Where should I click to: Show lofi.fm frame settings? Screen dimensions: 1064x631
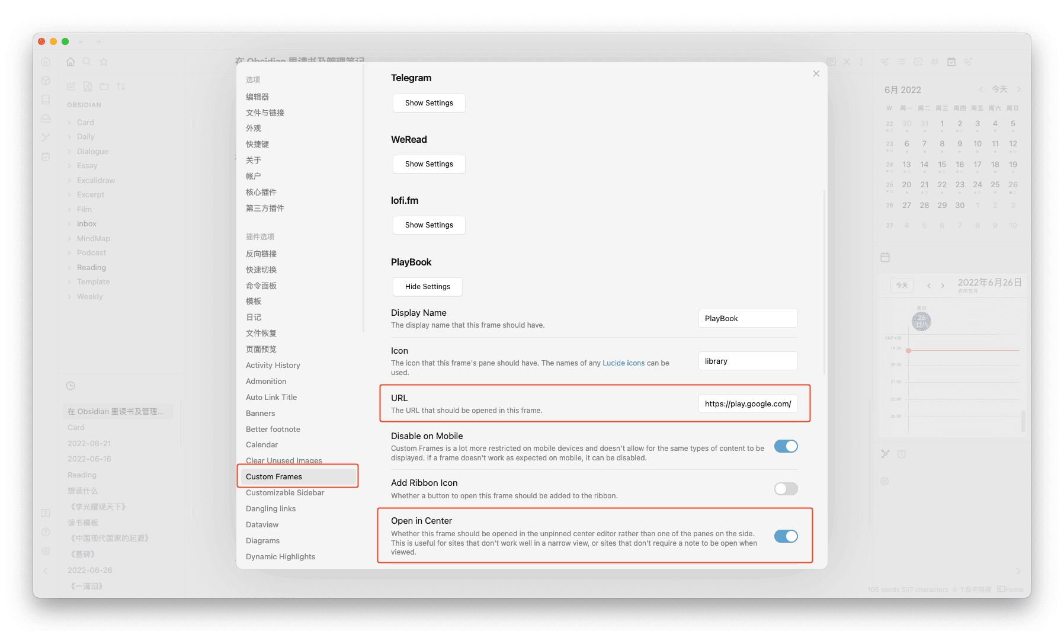[x=429, y=225]
